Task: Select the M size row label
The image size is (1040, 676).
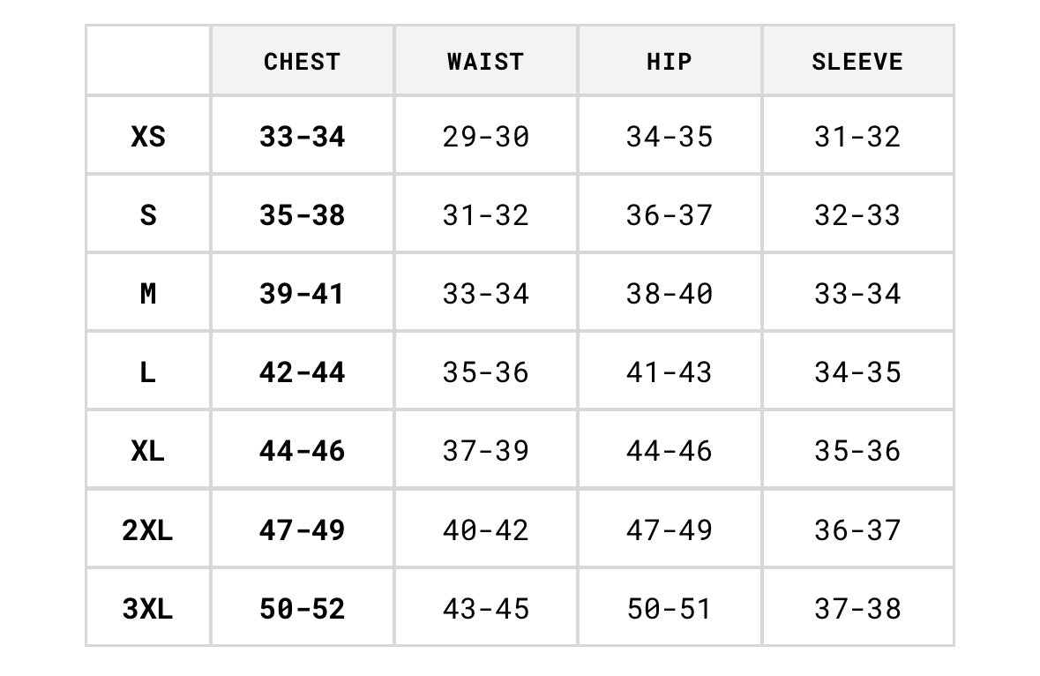Action: [148, 294]
